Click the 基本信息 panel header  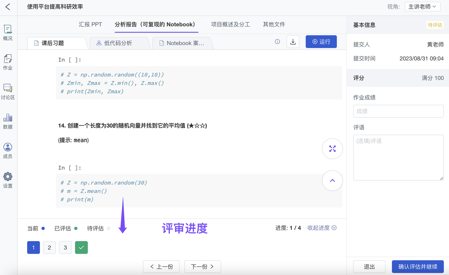tap(364, 25)
